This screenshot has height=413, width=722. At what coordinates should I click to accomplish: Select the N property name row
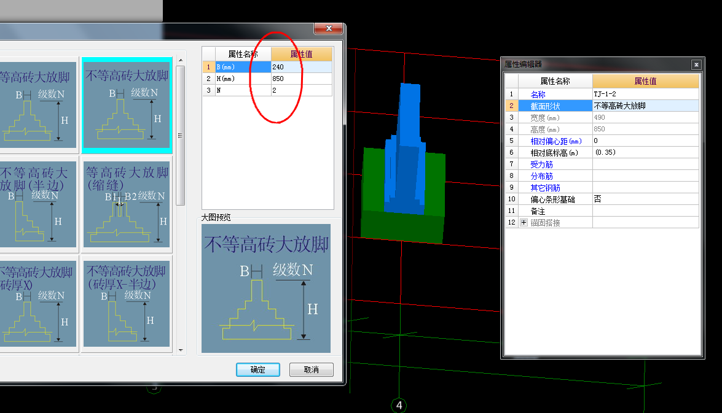point(243,90)
